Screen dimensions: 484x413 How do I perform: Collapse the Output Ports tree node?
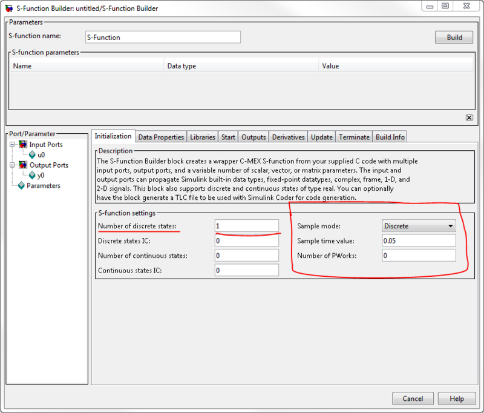13,165
